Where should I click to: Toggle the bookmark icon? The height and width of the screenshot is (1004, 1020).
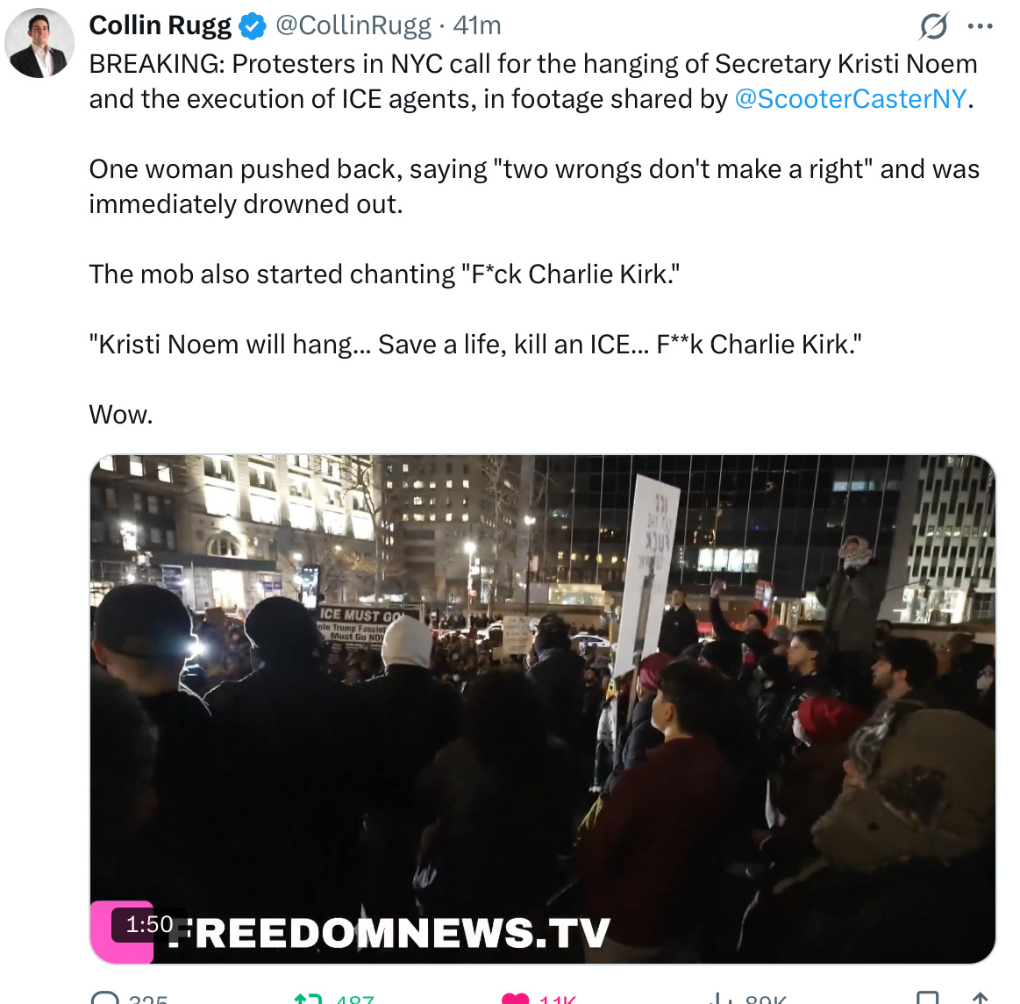tap(927, 998)
